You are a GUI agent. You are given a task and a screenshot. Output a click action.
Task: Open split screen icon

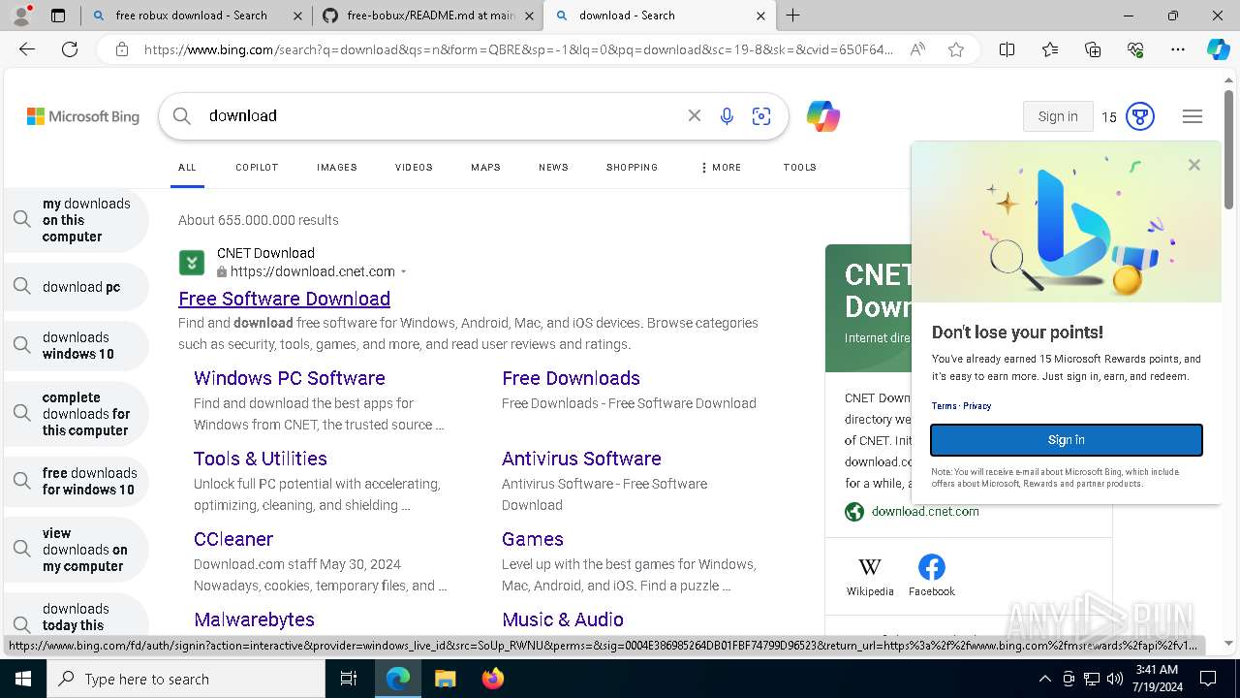click(1007, 49)
